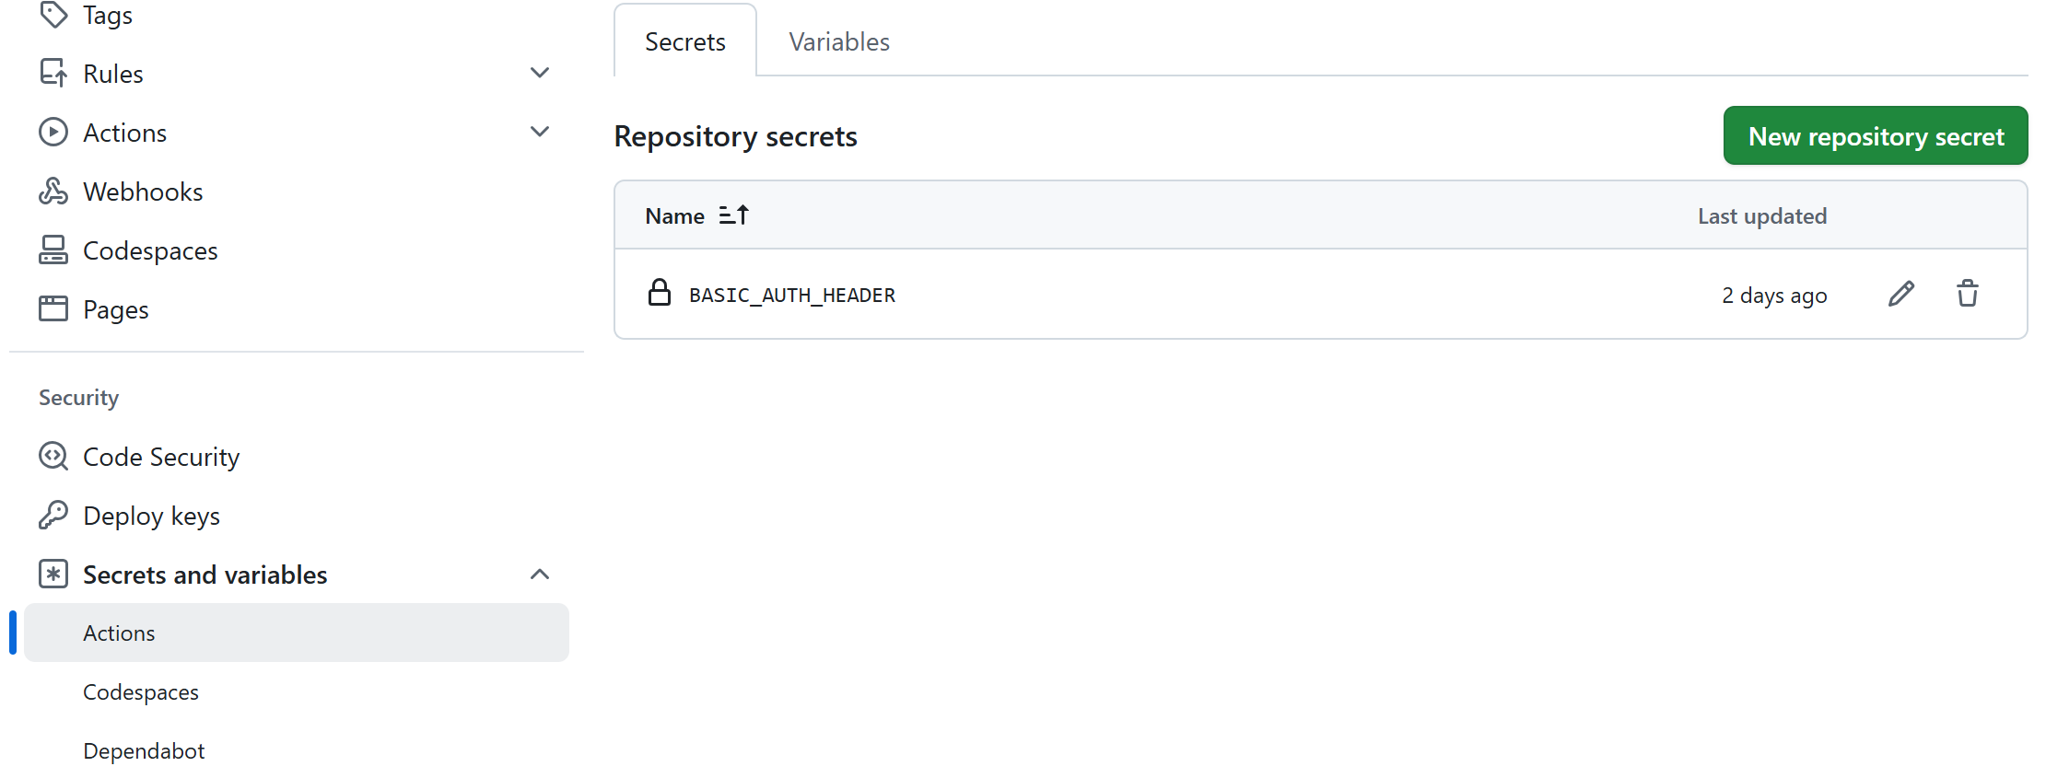
Task: Select the Secrets tab
Action: (685, 41)
